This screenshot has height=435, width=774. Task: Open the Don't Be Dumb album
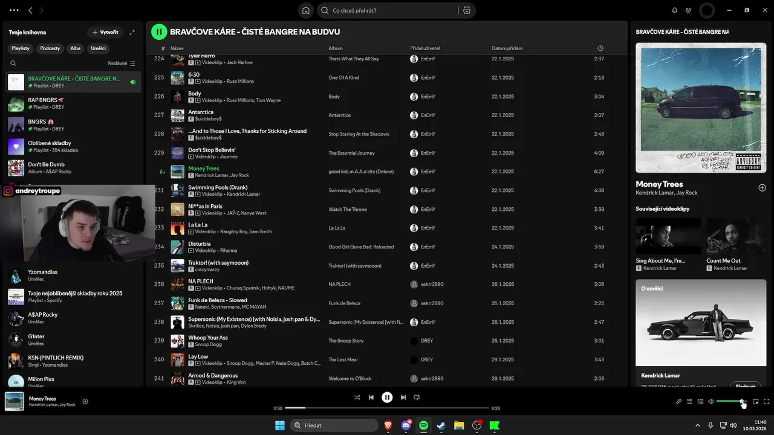[74, 168]
